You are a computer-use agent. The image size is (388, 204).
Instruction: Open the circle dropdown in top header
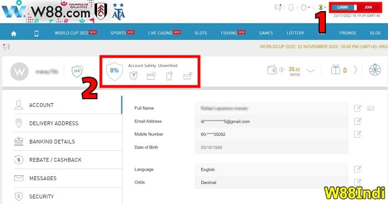(305, 7)
